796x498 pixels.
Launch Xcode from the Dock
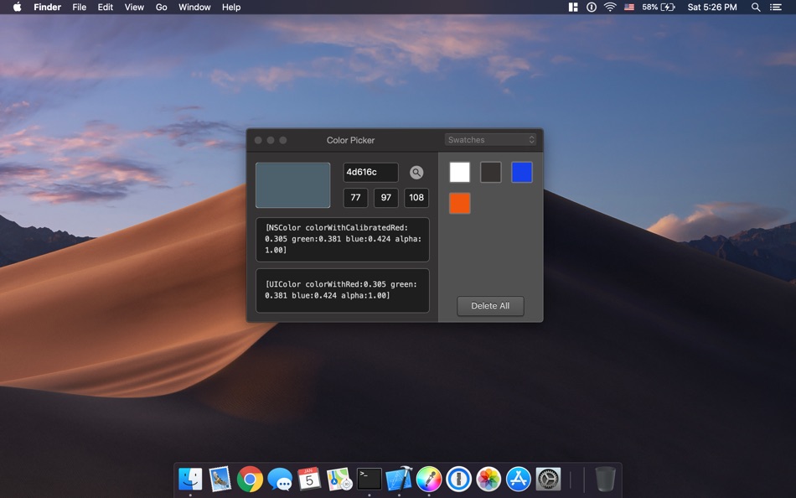[x=399, y=479]
